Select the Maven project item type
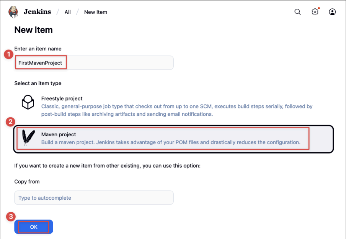 [173, 139]
